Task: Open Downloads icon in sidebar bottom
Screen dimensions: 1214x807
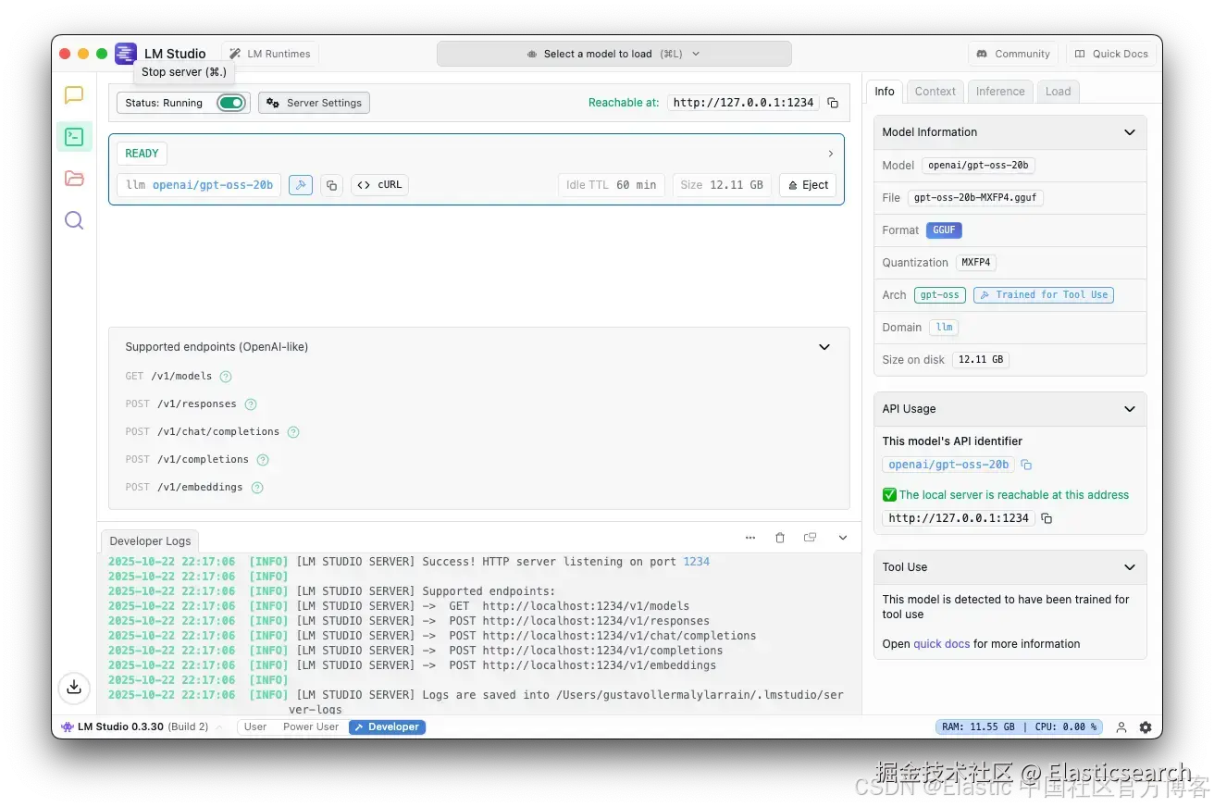Action: (x=74, y=688)
